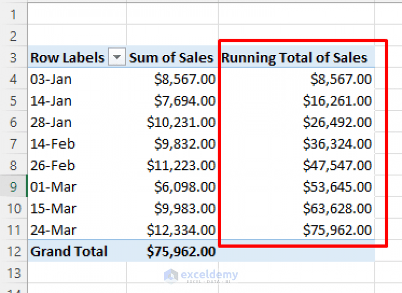Select the $8,567.00 Sum of Sales cell
Screen dimensions: 402x293
pos(172,78)
